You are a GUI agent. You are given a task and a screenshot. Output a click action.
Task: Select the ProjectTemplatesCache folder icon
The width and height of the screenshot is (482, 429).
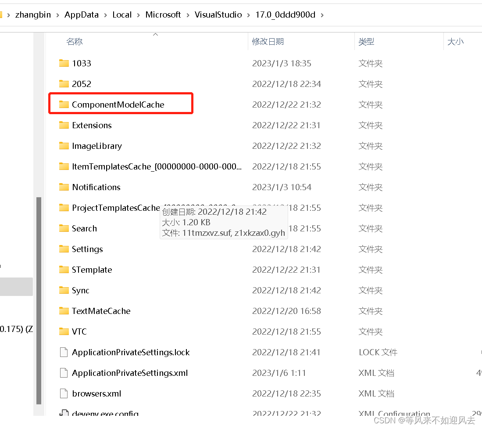(x=64, y=207)
